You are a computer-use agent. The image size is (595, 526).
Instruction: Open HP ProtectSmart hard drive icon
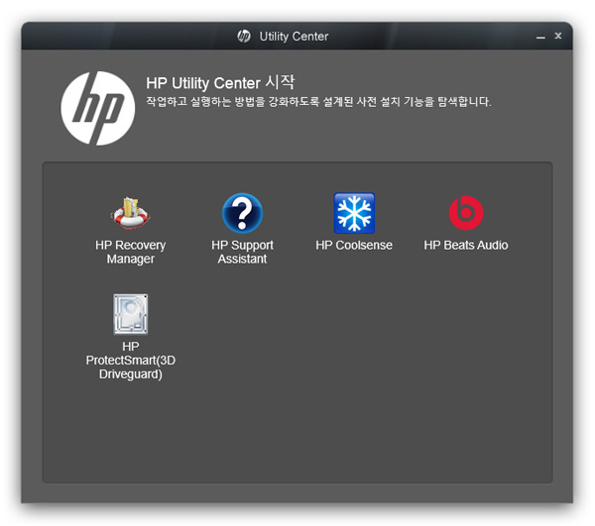click(130, 314)
